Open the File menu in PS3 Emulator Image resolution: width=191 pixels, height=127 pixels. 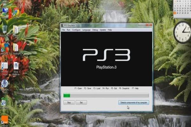click(63, 30)
